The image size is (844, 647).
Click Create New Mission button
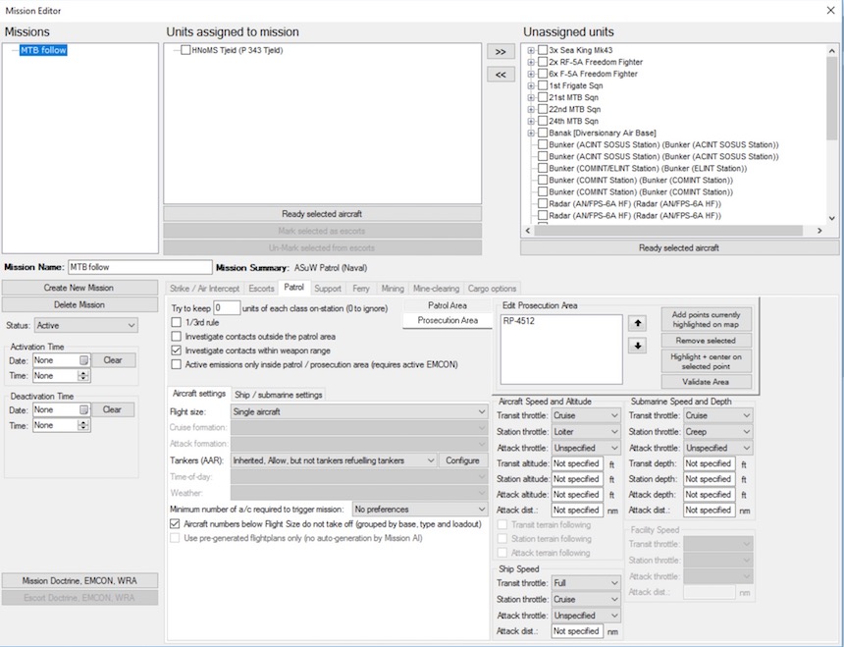point(79,288)
